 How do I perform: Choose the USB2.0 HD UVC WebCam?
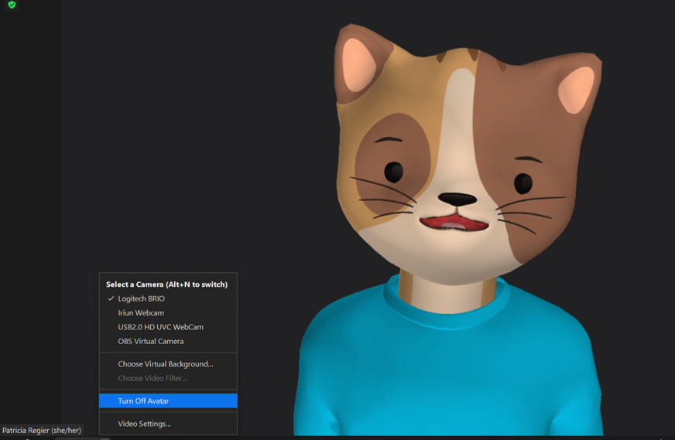pyautogui.click(x=160, y=327)
